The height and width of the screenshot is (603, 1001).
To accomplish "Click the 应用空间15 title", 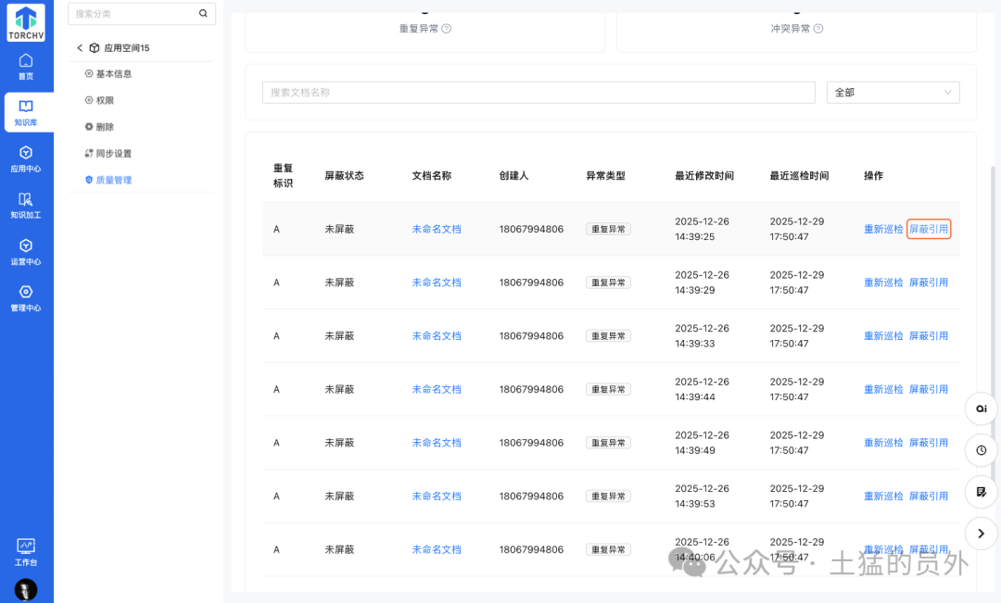I will pyautogui.click(x=126, y=48).
